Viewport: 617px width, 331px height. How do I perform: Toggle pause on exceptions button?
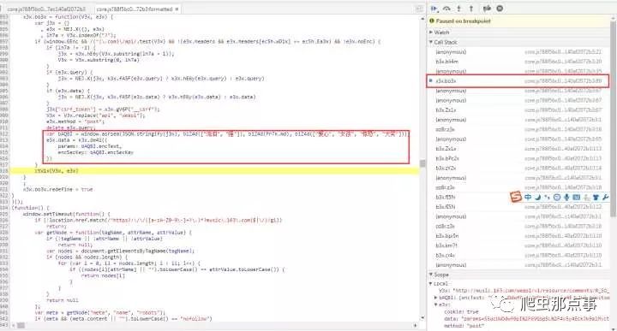click(500, 9)
